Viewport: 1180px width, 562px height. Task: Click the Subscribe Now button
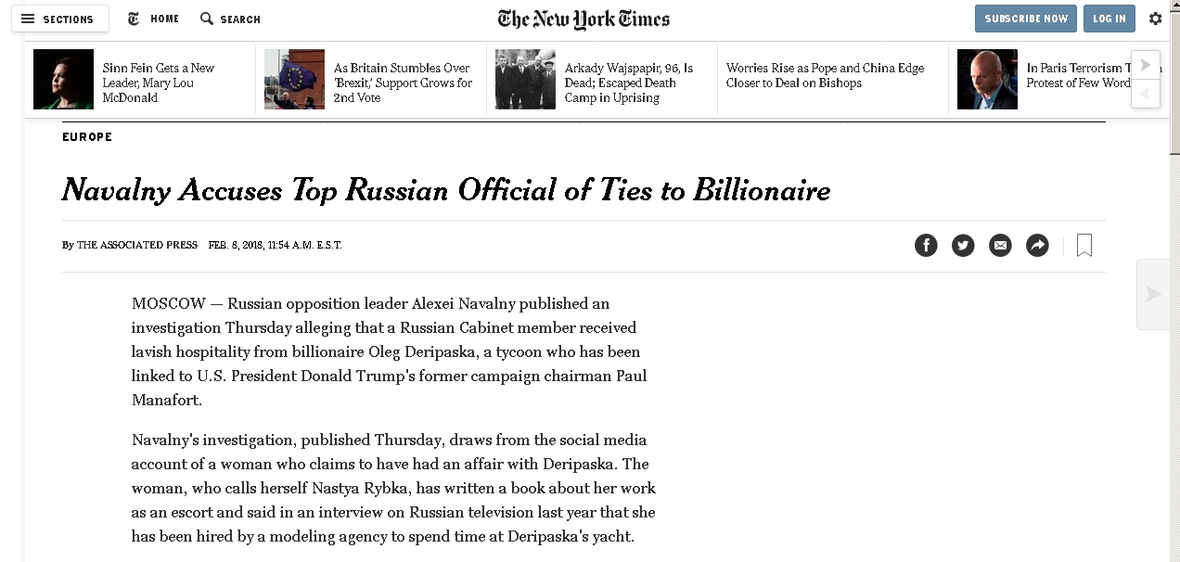click(x=1026, y=19)
